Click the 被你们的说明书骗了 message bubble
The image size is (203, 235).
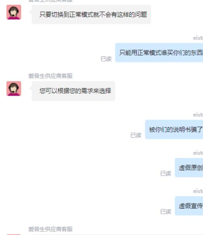point(174,129)
